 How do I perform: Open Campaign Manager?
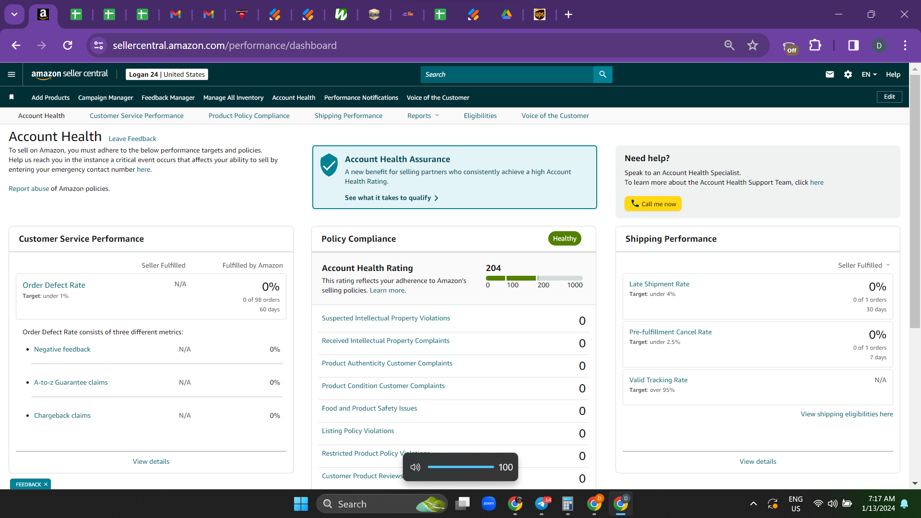[106, 97]
